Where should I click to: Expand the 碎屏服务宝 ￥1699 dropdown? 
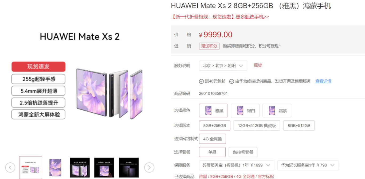237,165
